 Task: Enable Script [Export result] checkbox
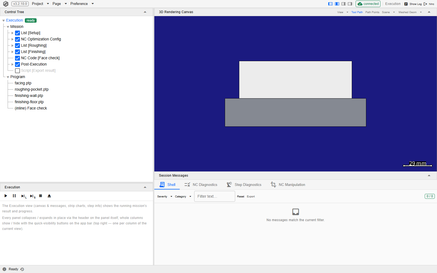17,71
